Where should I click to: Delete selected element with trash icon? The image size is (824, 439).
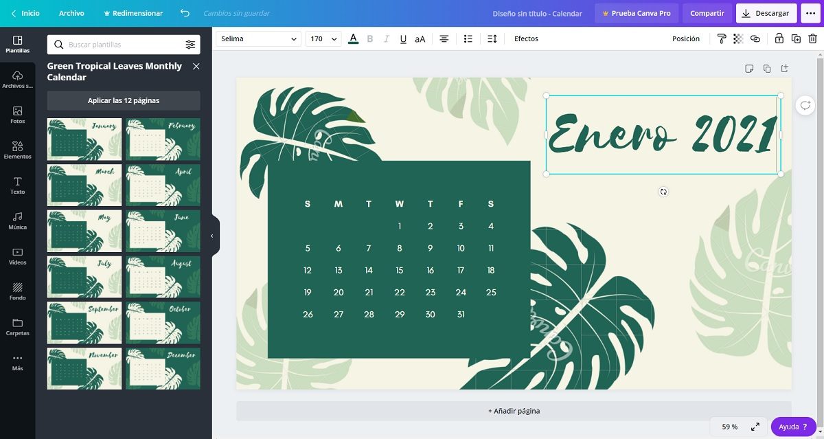click(x=813, y=38)
